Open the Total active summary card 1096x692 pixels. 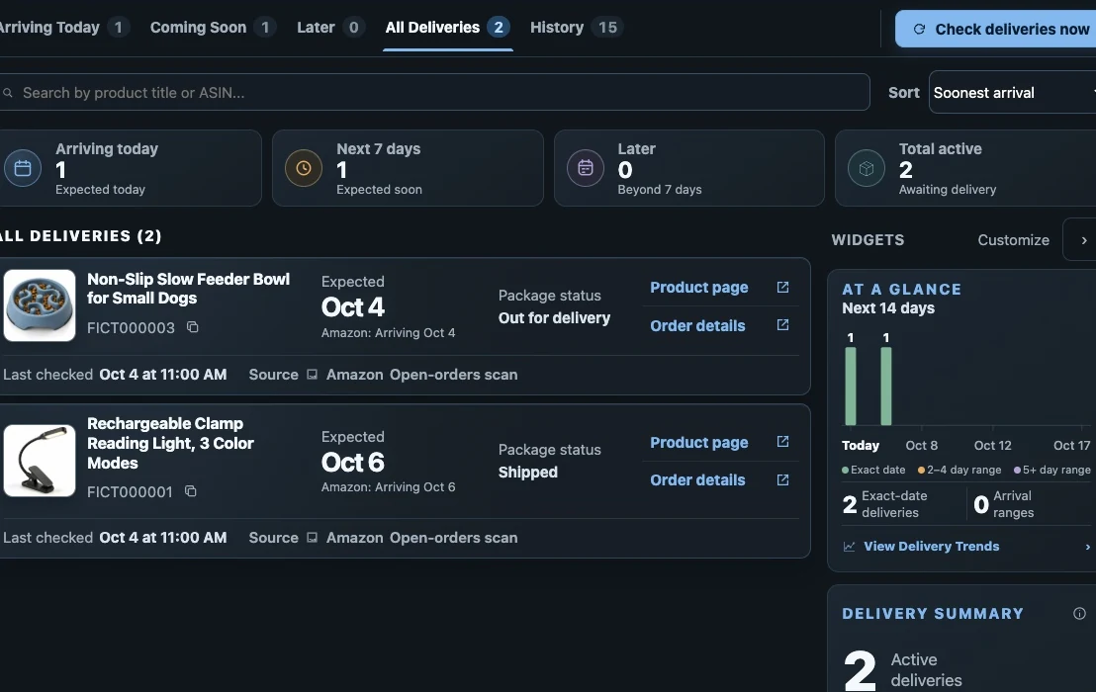[x=966, y=168]
